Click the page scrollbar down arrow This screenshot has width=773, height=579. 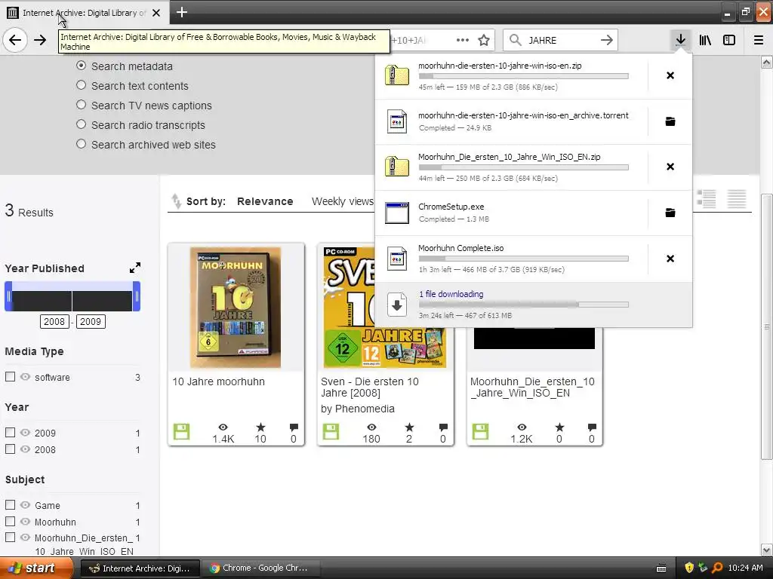tap(766, 550)
